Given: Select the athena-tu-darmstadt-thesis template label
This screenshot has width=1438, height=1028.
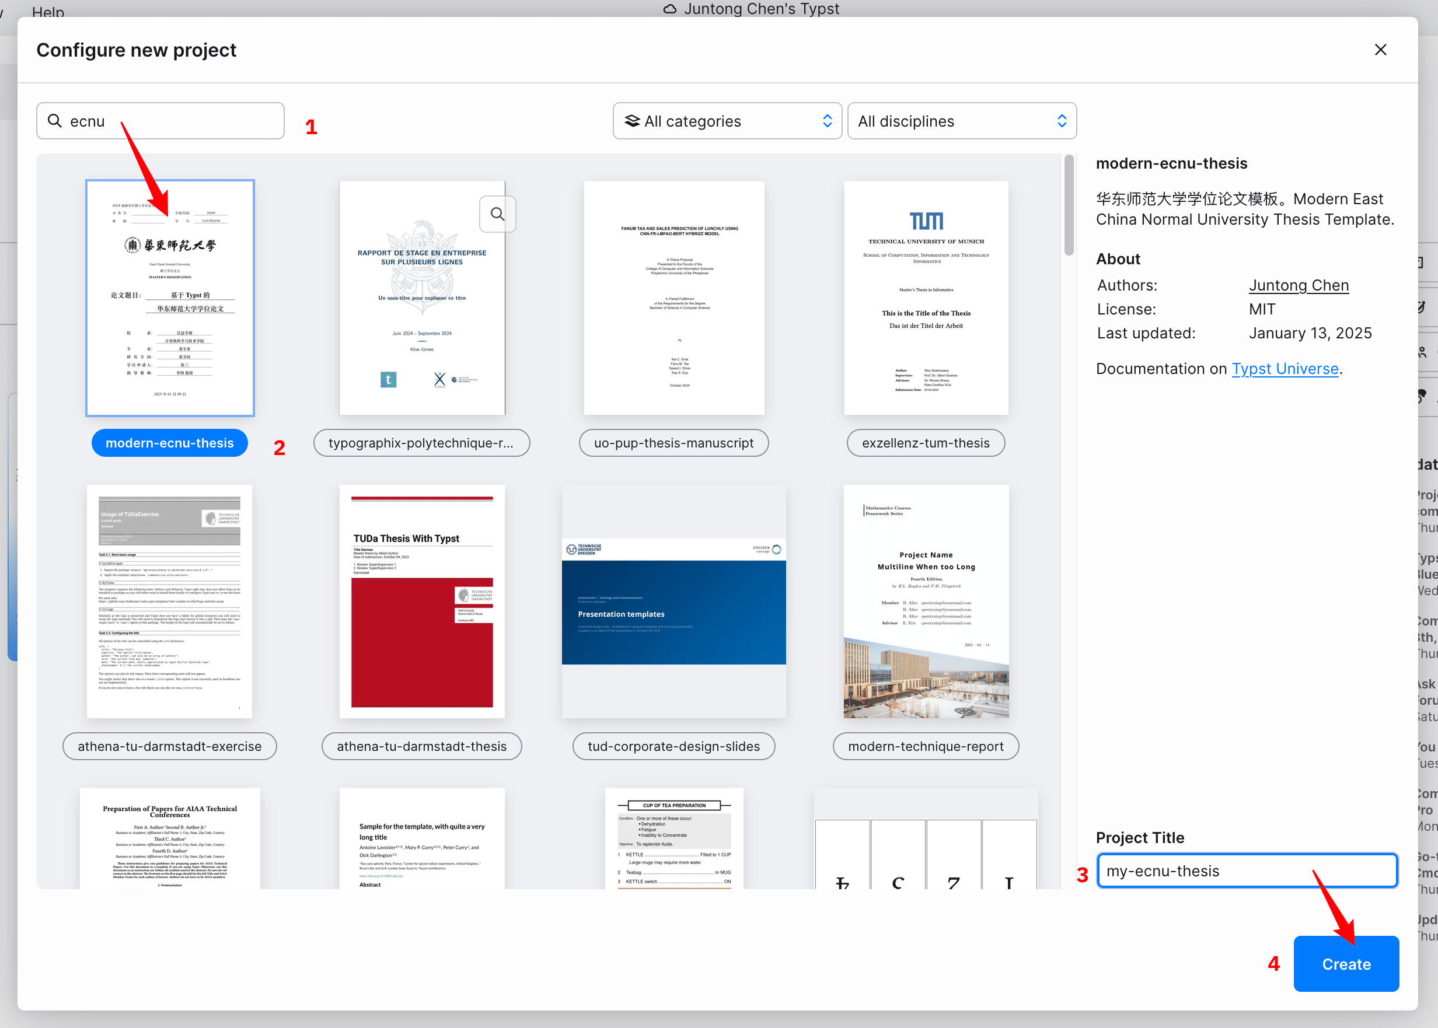Looking at the screenshot, I should [422, 746].
